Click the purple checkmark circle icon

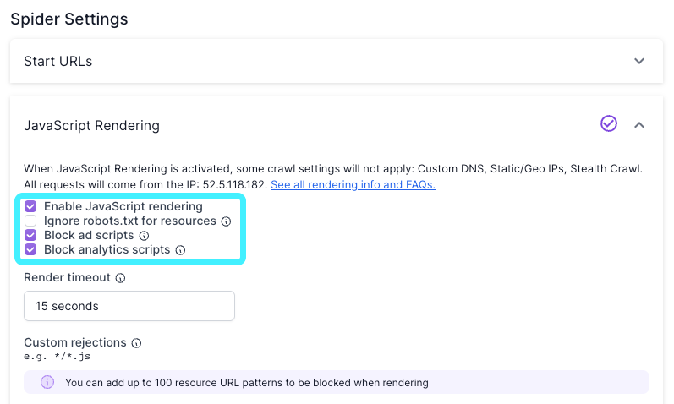[x=609, y=123]
